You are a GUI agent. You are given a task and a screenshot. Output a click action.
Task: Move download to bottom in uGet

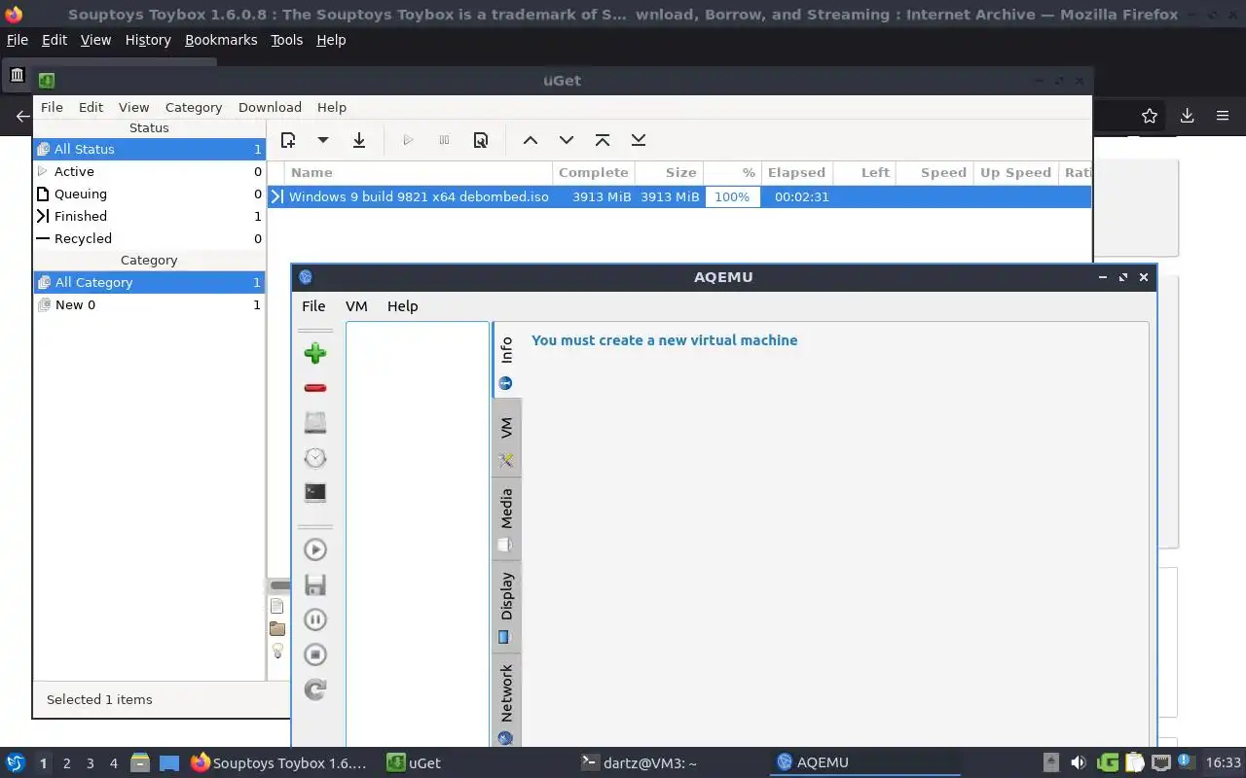pyautogui.click(x=639, y=140)
